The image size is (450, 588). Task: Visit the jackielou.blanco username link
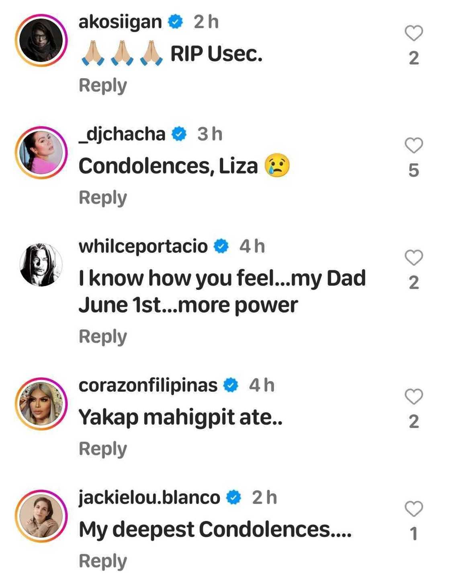coord(149,497)
